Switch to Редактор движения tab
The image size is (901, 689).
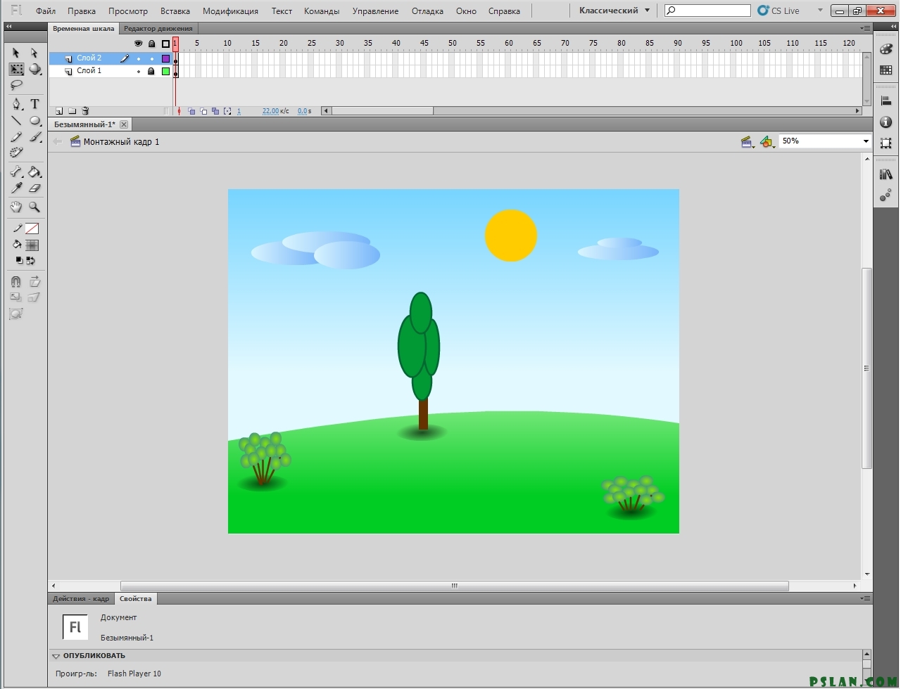[x=158, y=29]
